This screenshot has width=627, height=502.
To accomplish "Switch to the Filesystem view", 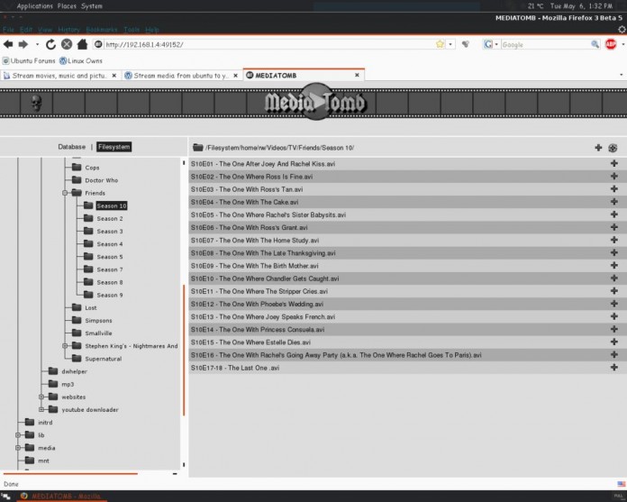I will pos(114,147).
